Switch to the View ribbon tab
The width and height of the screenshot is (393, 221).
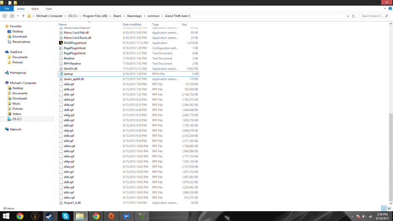[x=49, y=9]
